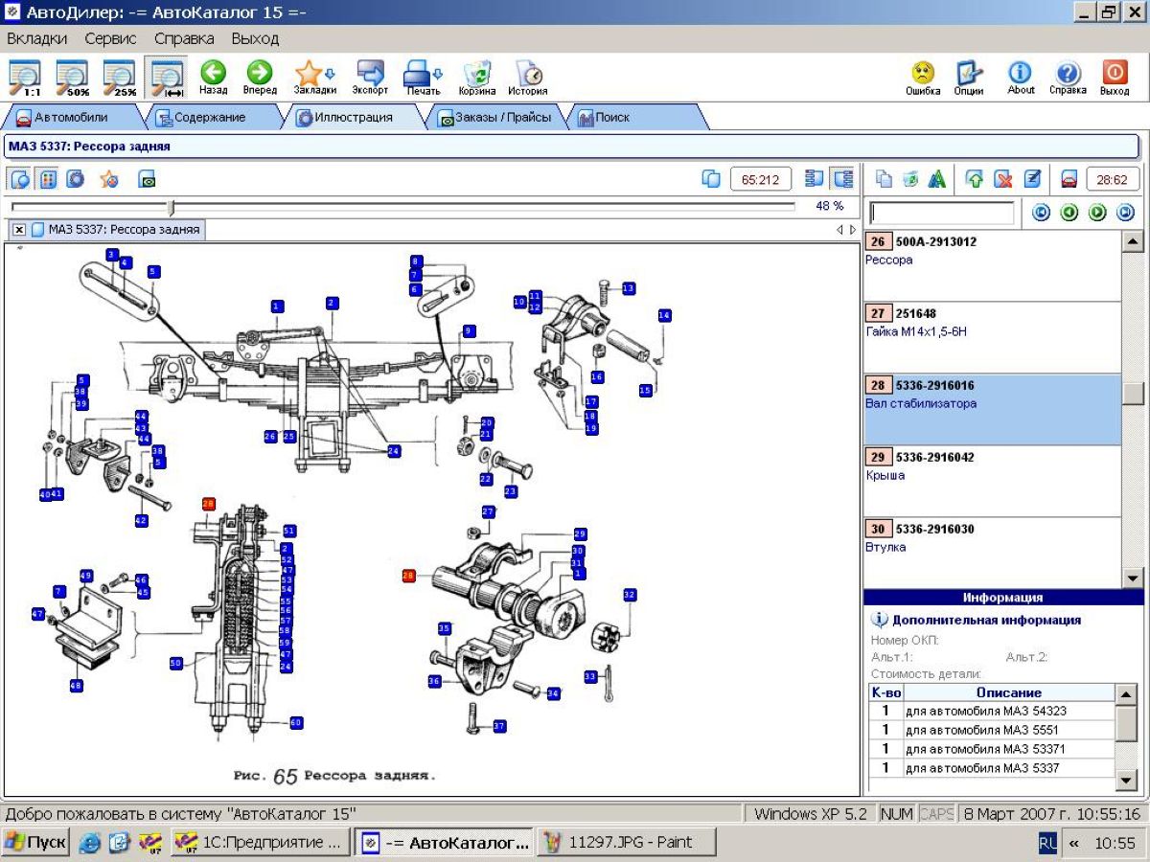Screen dimensions: 1150x862
Task: Click the blue ring icon in illustration toolbar
Action: (x=76, y=179)
